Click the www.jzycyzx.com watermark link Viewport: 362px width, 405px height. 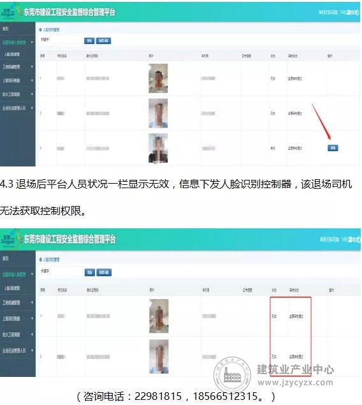coord(296,382)
